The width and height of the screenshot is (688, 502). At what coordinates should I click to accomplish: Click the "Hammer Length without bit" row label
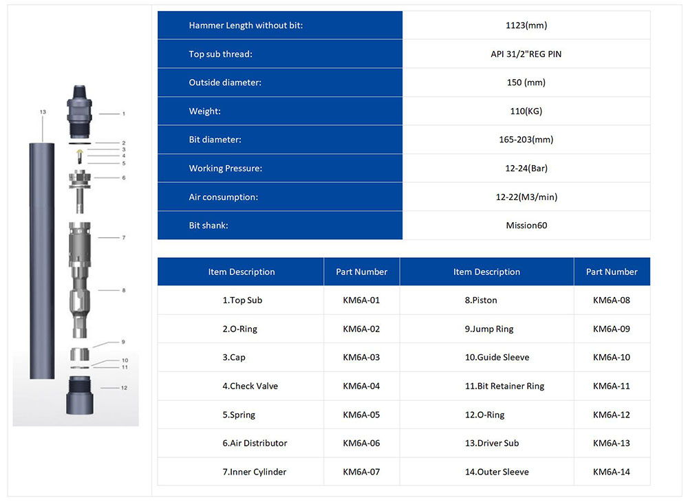(246, 25)
